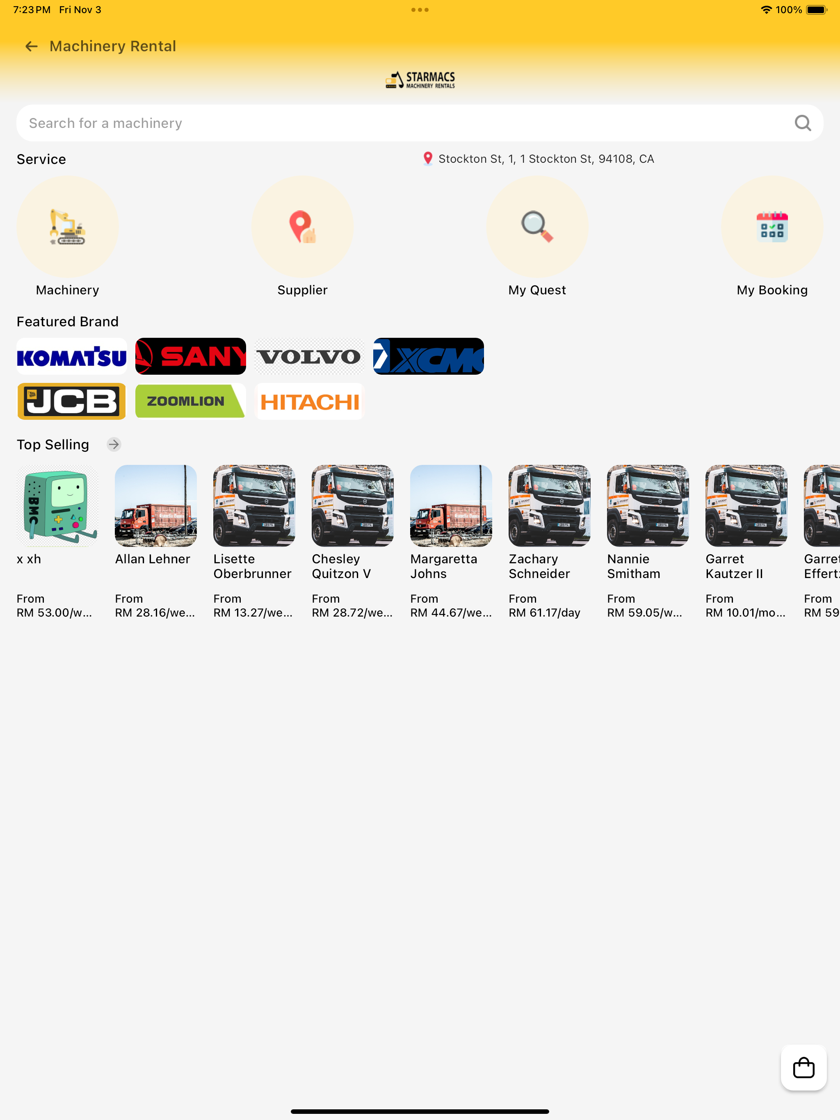840x1120 pixels.
Task: Select the Hitachi brand logo
Action: tap(310, 401)
